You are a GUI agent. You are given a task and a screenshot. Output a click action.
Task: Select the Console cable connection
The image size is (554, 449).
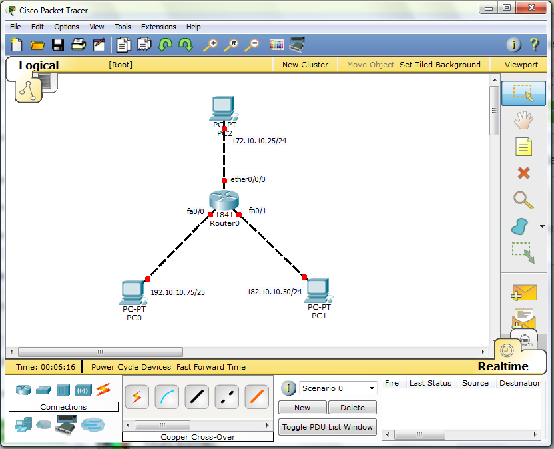click(167, 396)
